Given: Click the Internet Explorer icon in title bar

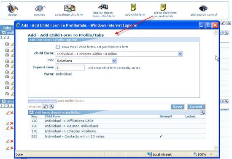Looking at the screenshot, I should click(18, 25).
